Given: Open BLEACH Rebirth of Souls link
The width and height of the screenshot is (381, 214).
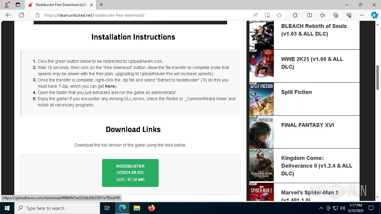Looking at the screenshot, I should coord(314,30).
